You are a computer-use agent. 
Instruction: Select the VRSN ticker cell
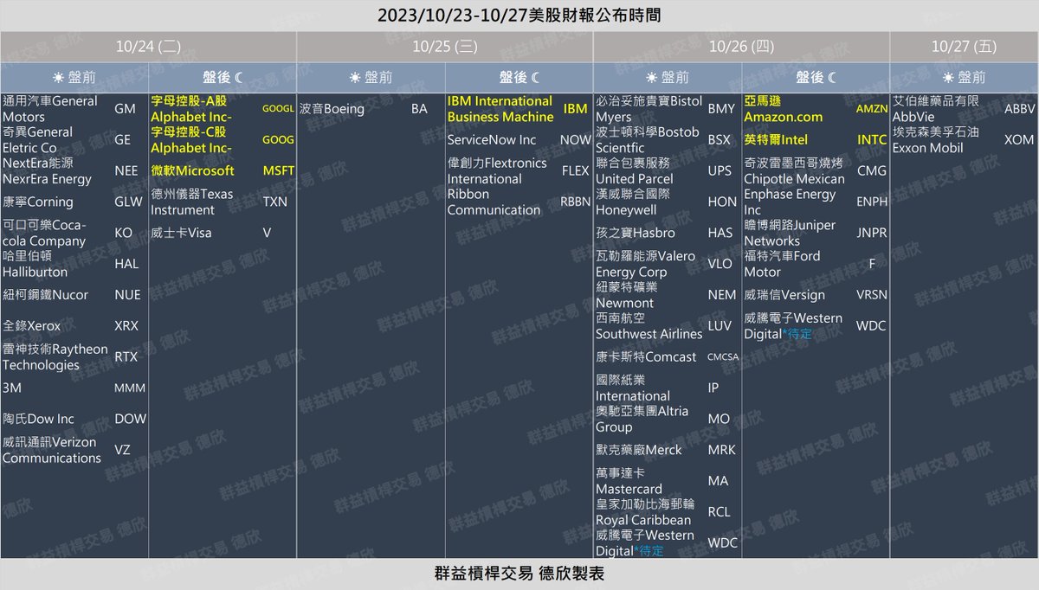pyautogui.click(x=872, y=295)
